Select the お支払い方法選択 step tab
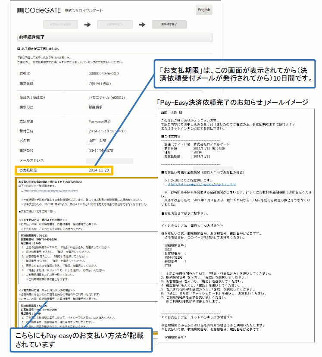This screenshot has width=322, height=357. (60, 25)
